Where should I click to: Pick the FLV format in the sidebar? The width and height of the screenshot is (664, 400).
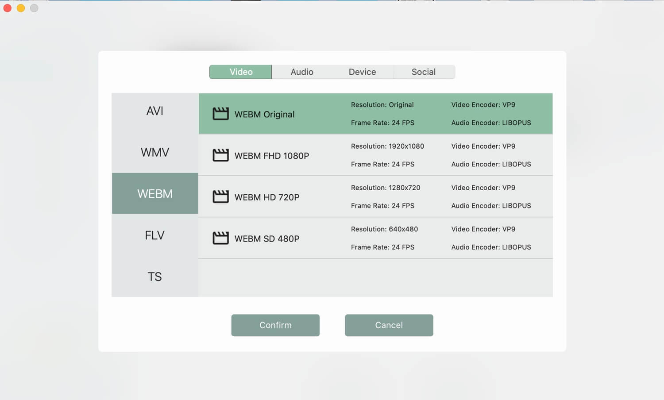(x=155, y=235)
